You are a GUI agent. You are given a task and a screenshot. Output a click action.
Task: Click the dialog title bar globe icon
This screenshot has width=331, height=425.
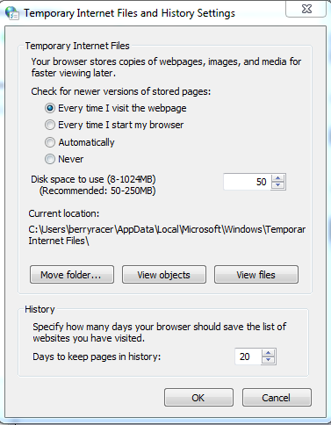[x=12, y=13]
